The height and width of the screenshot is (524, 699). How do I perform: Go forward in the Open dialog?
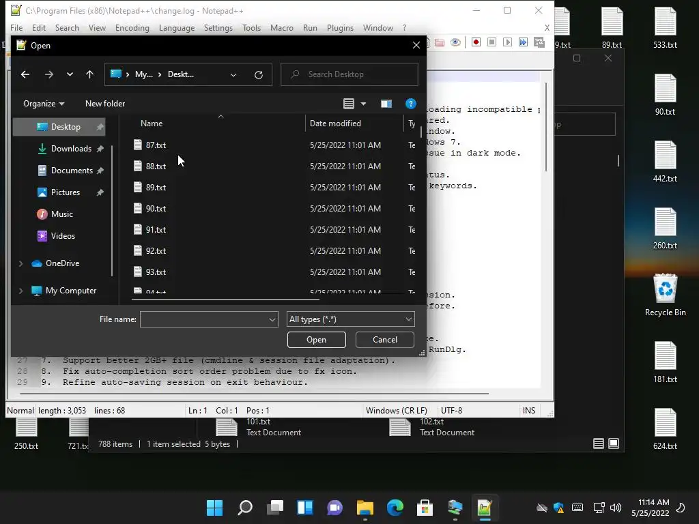(x=49, y=74)
